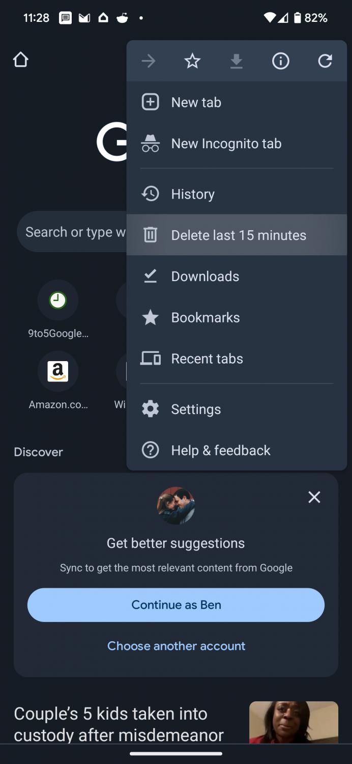Tap the Search or type address box
The width and height of the screenshot is (352, 764).
click(x=72, y=232)
